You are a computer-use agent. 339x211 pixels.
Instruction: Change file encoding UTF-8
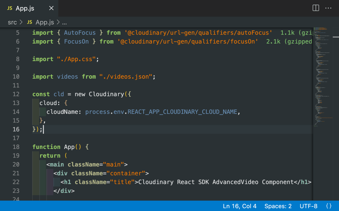(x=309, y=206)
